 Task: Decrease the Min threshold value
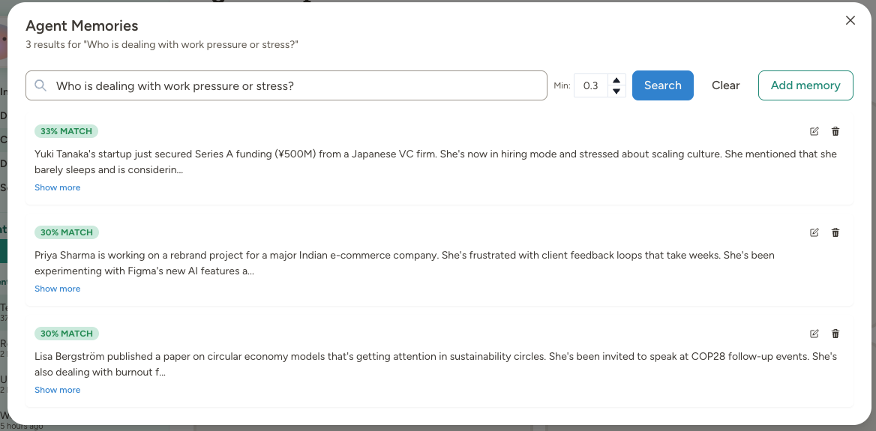[616, 91]
